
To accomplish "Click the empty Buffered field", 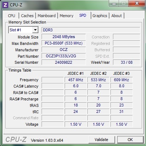I will point(126,49).
